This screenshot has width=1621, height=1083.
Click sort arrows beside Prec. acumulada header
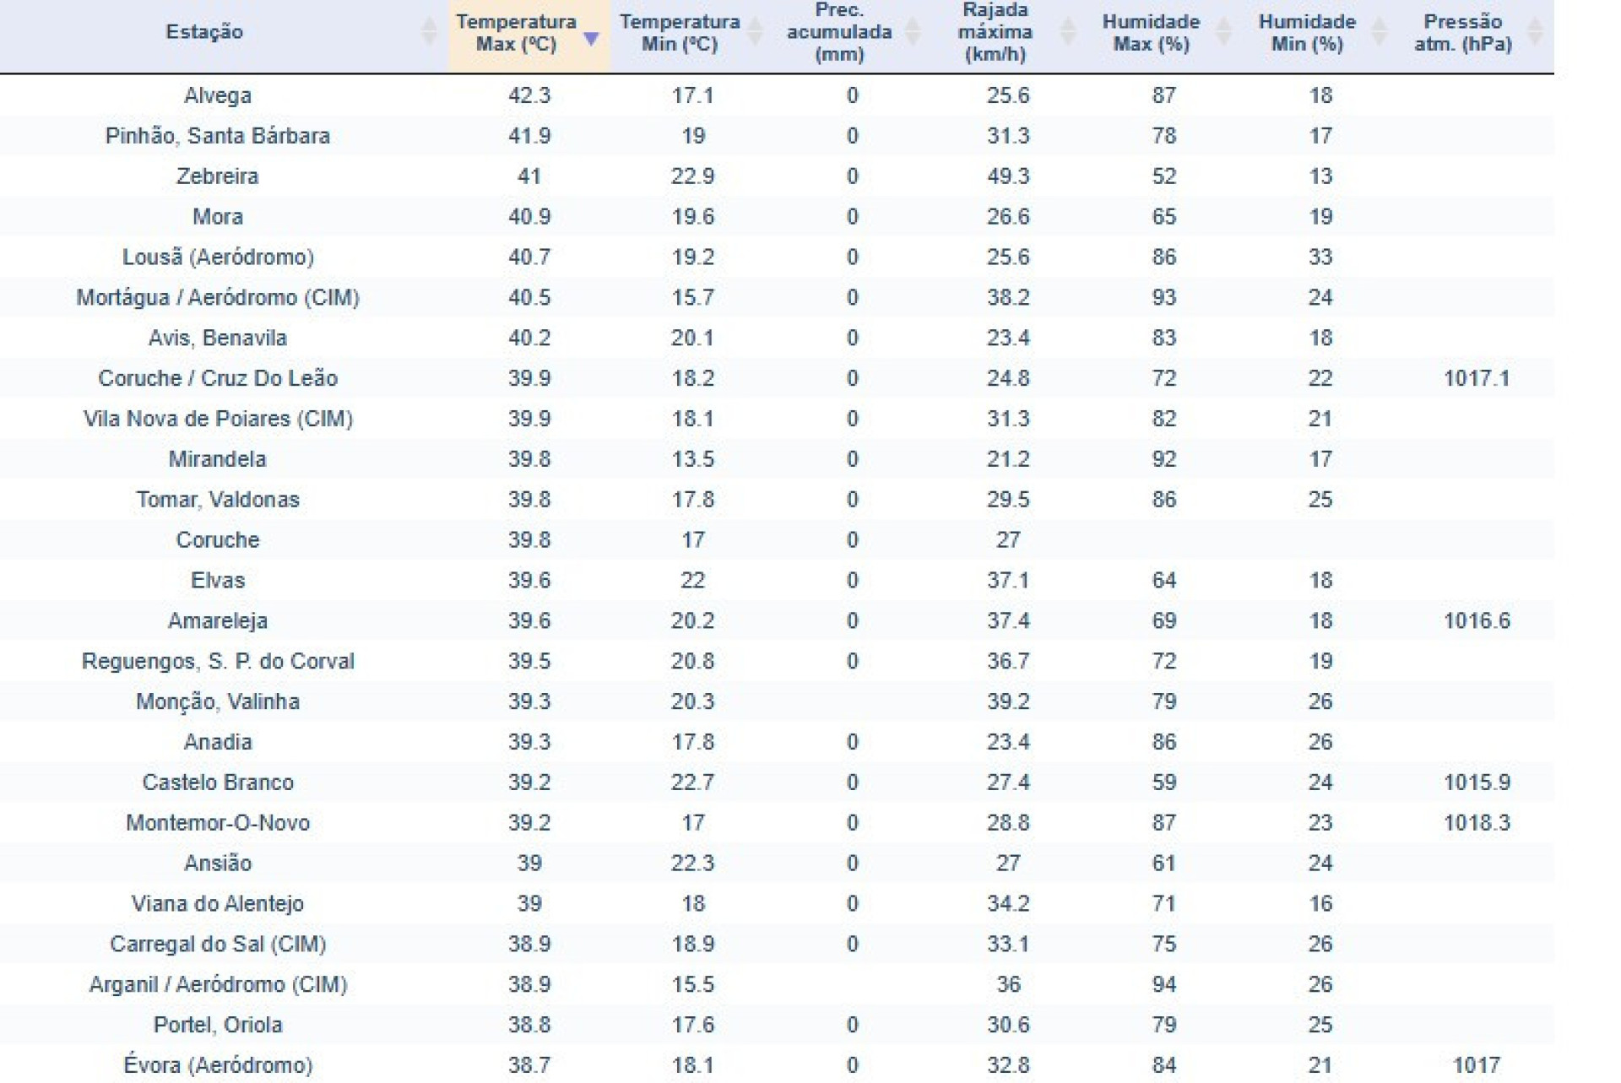point(912,32)
